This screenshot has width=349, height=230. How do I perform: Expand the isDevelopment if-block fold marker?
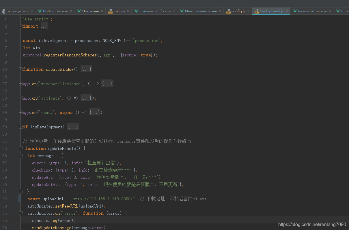(x=20, y=127)
